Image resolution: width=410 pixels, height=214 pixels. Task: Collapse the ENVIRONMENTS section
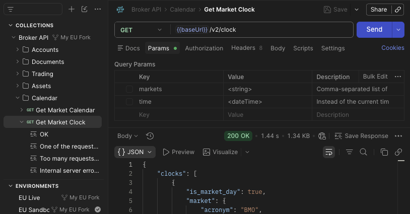[11, 186]
